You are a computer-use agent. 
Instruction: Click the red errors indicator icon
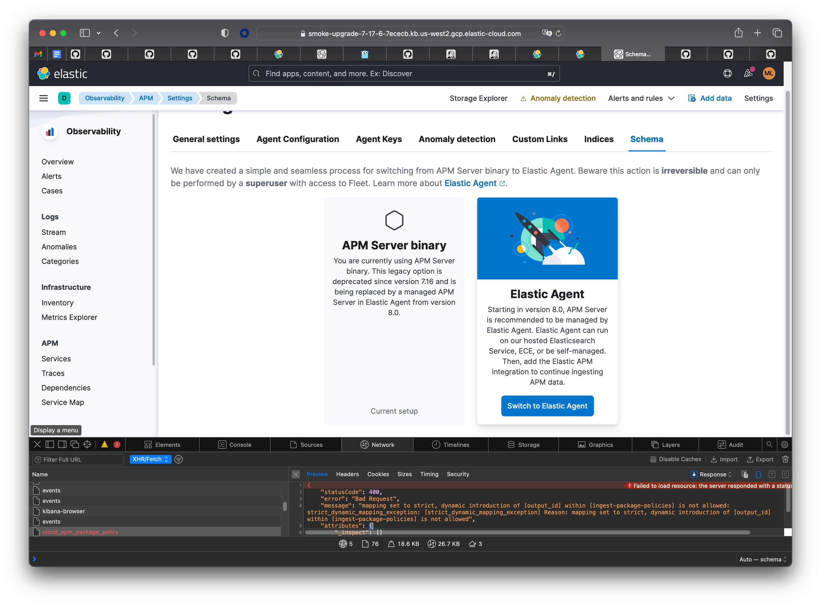(117, 445)
